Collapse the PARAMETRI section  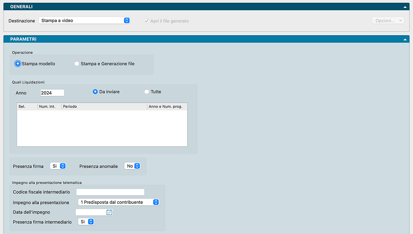click(x=405, y=39)
